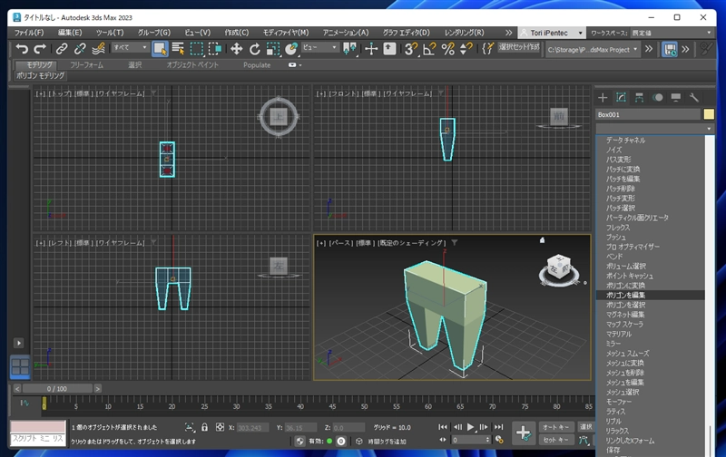
Task: Toggle the 3D Snaps button
Action: coord(411,49)
